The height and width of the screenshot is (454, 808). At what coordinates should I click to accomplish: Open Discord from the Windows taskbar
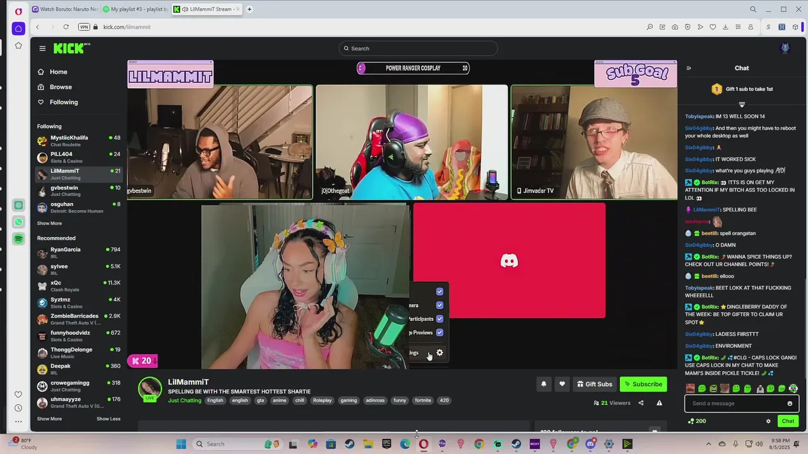[590, 444]
